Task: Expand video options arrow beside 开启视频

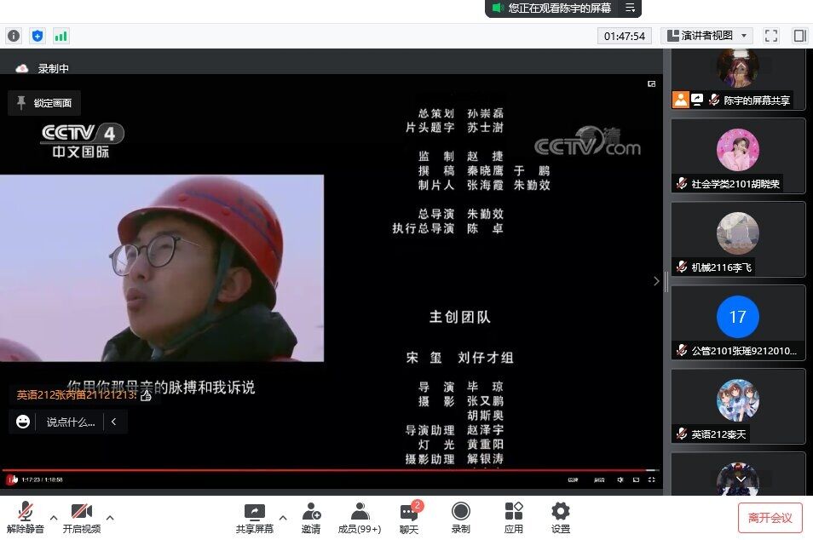Action: [110, 517]
